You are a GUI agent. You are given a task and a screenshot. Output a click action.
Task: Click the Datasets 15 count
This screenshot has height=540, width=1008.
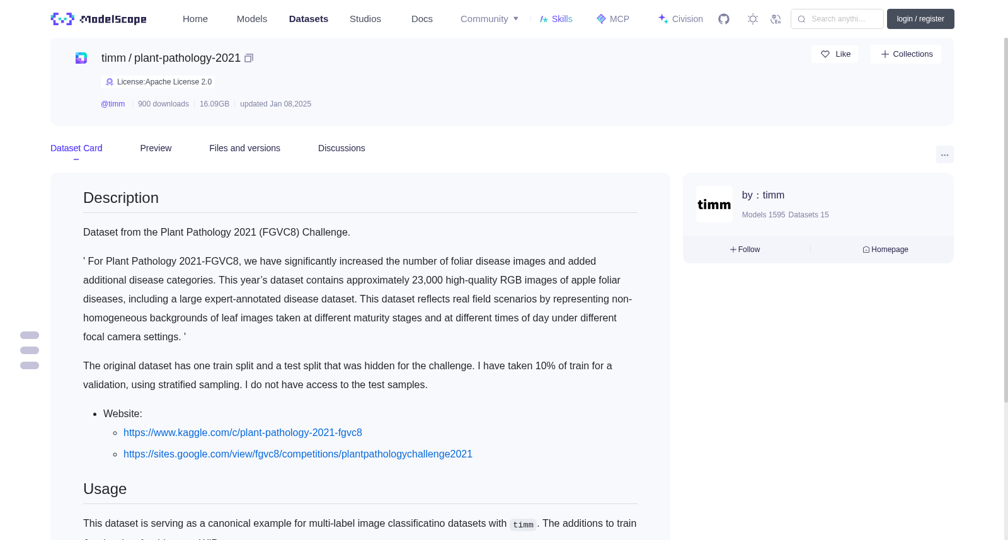click(808, 215)
